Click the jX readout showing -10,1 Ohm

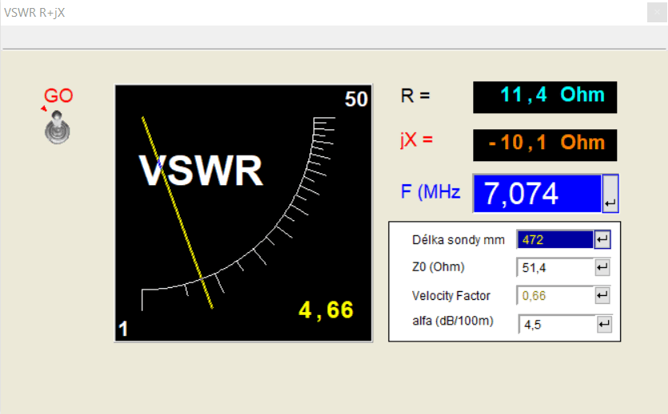[x=545, y=144]
